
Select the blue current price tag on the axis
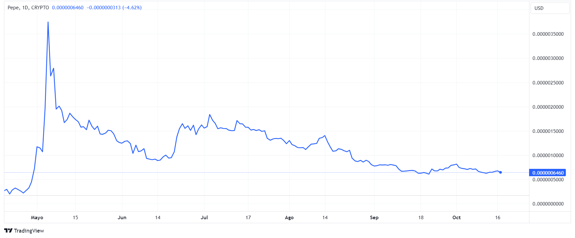click(548, 173)
